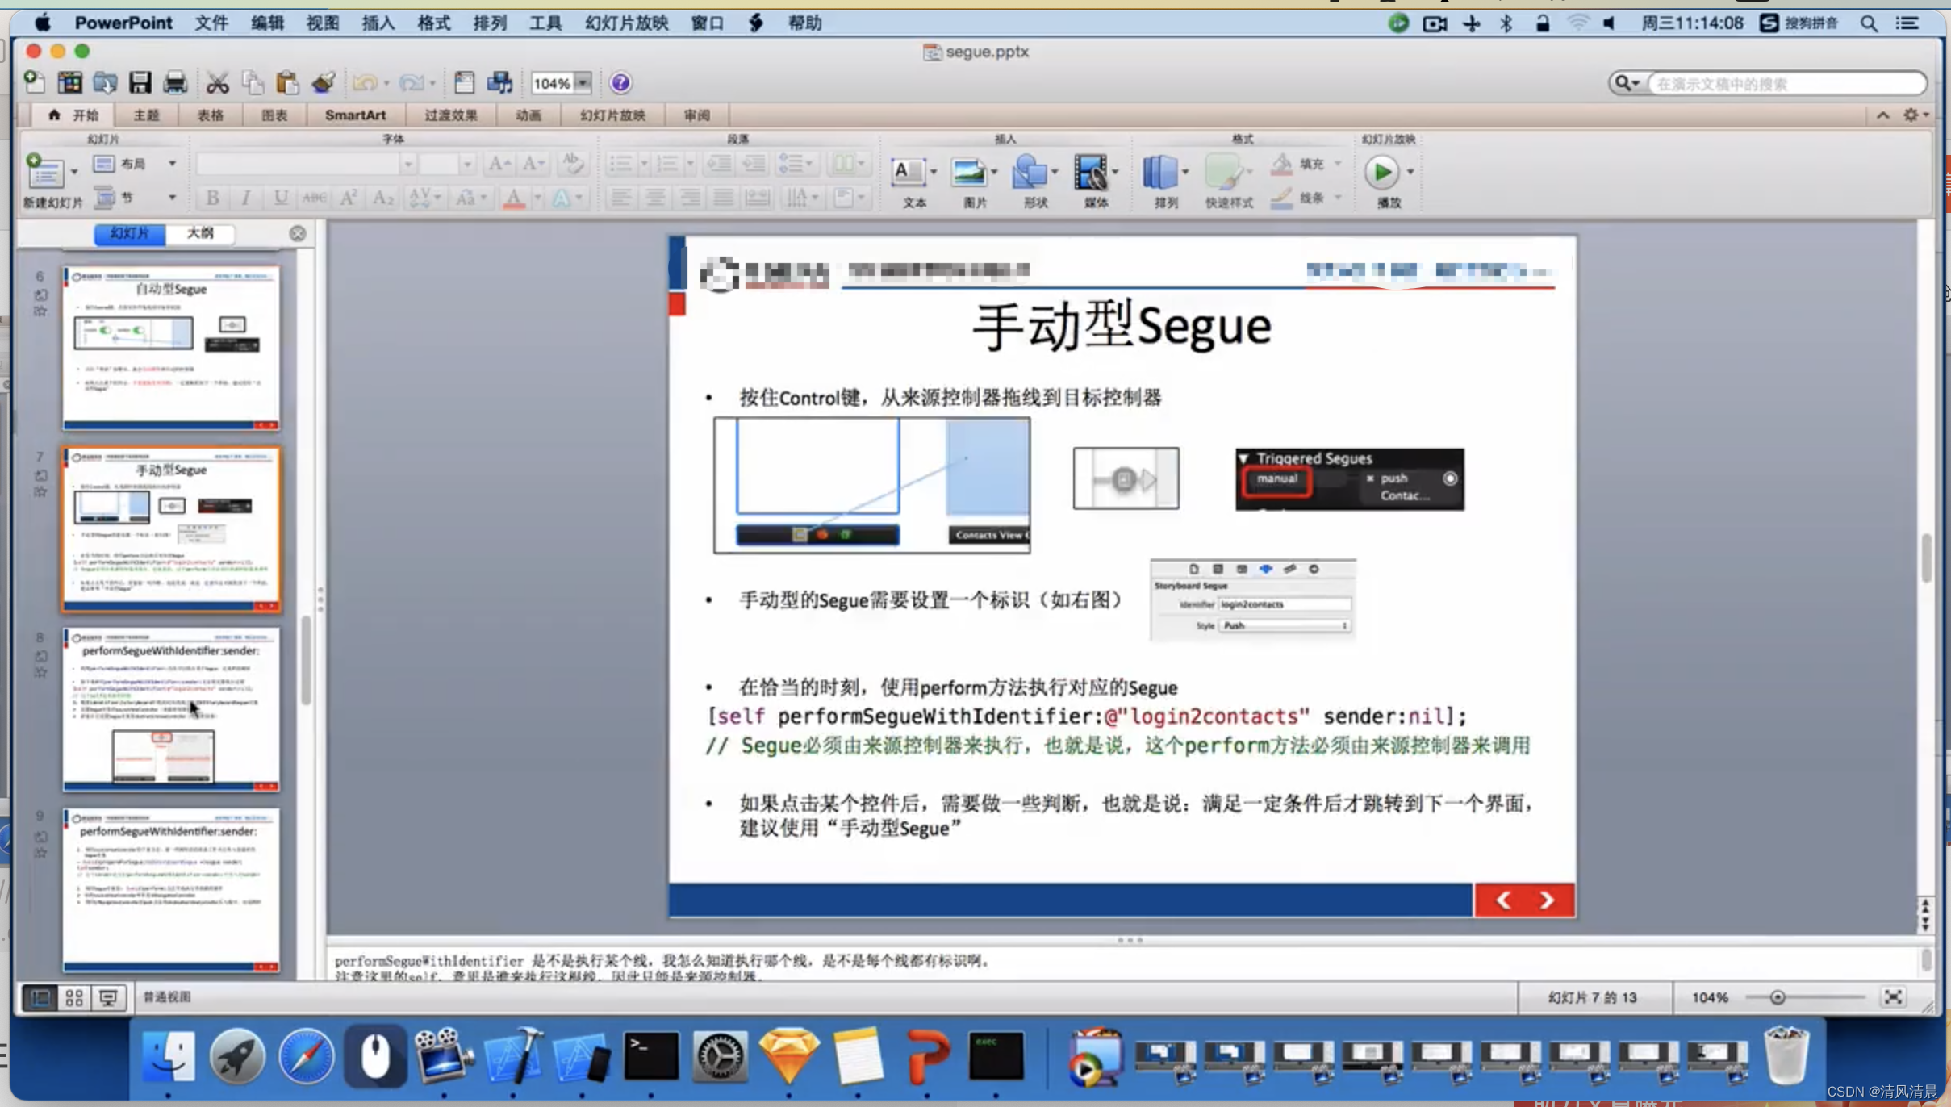The width and height of the screenshot is (1951, 1107).
Task: Toggle Bold formatting button
Action: (212, 198)
